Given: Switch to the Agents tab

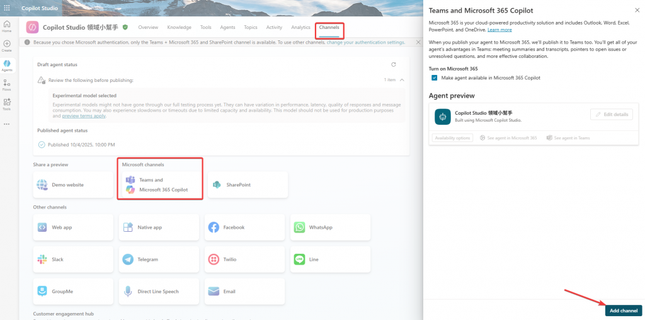Looking at the screenshot, I should 227,27.
